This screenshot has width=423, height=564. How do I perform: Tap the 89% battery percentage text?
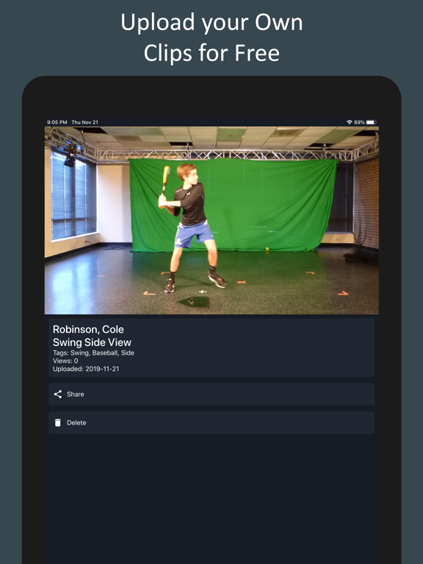click(x=359, y=123)
